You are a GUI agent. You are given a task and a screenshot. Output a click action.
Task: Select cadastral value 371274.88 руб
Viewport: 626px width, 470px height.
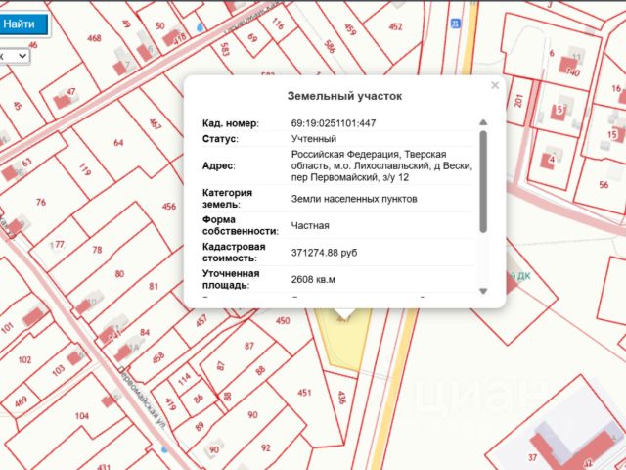[x=324, y=253]
